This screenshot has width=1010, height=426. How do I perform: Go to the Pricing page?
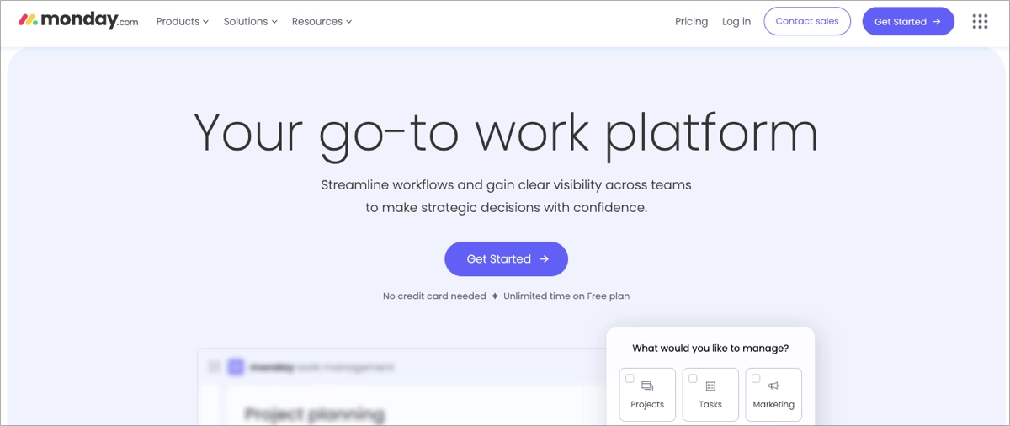(691, 22)
